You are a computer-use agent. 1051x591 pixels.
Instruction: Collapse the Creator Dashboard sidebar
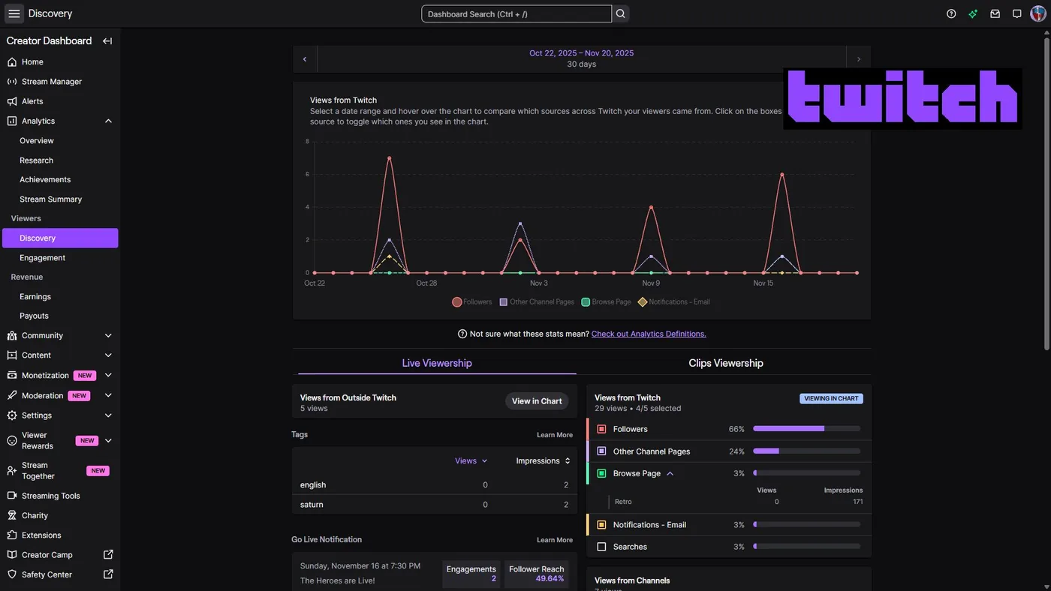(x=107, y=41)
